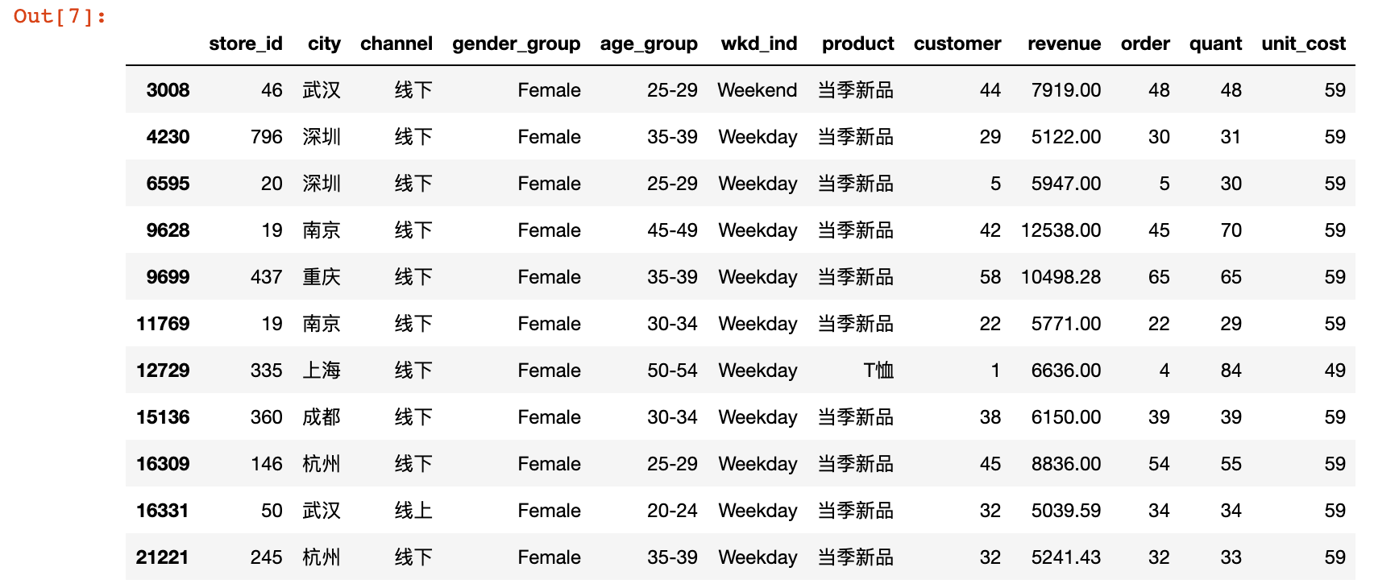Click the product column header
The image size is (1399, 588).
tap(857, 43)
